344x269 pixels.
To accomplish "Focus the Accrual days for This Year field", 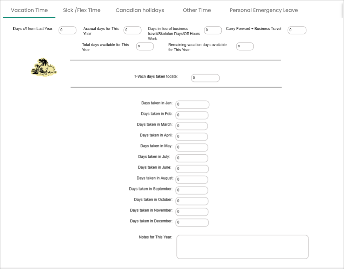I will [x=132, y=31].
